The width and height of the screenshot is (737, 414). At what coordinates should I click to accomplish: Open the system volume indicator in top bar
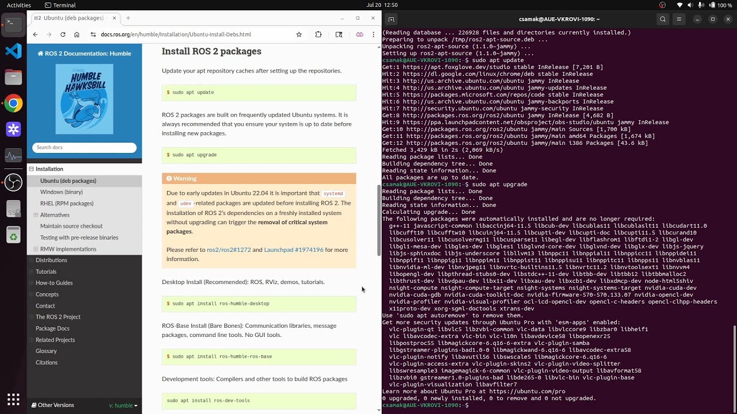(690, 5)
